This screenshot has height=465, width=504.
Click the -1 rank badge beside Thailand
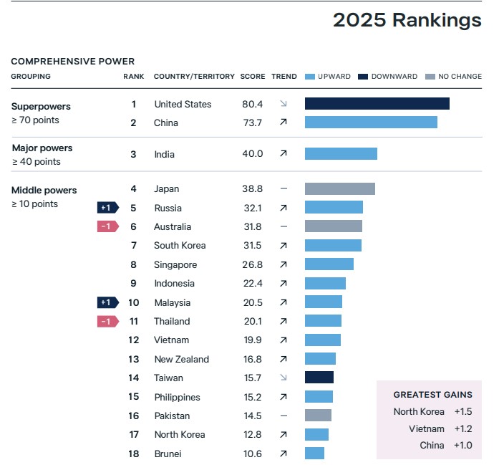pyautogui.click(x=107, y=321)
